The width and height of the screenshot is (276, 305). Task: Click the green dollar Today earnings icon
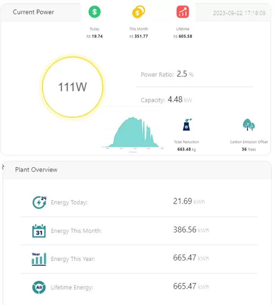[95, 12]
